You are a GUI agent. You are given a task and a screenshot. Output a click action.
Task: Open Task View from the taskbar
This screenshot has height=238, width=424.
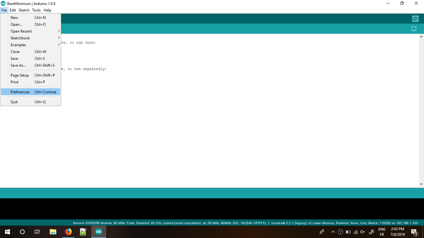37,231
